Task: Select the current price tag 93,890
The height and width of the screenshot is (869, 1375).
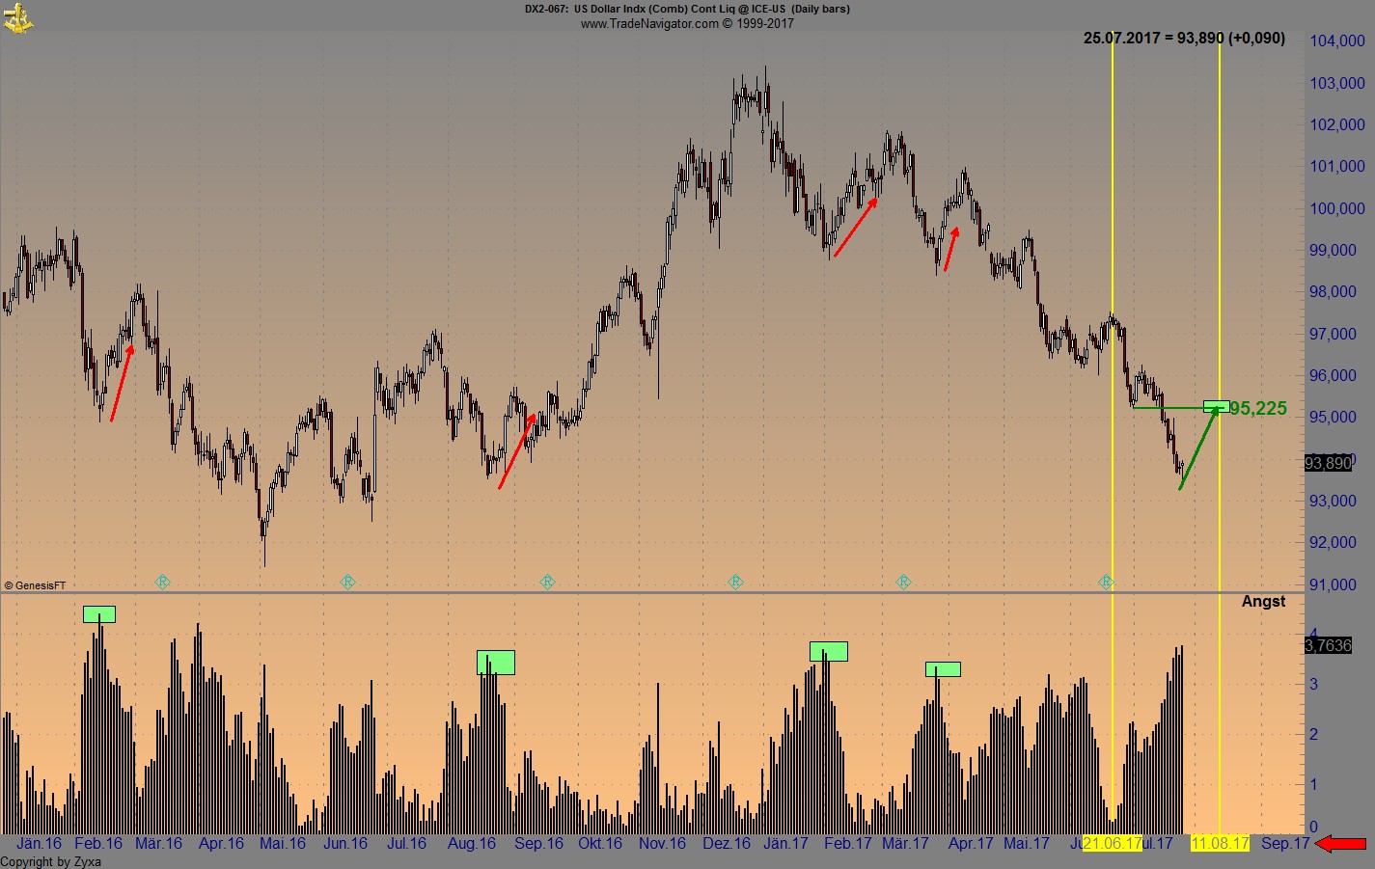Action: (1330, 464)
